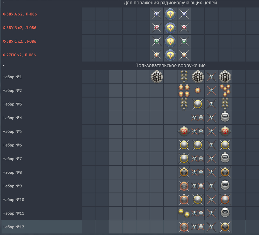This screenshot has width=259, height=235.
Task: Click the copper grid bomb icon in Набор №12
Action: click(x=184, y=227)
